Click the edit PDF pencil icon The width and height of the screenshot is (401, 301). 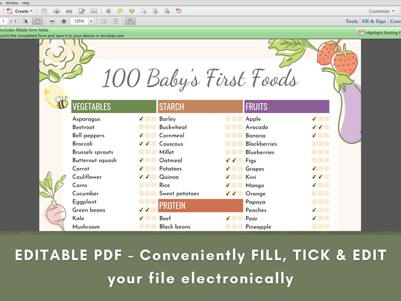(179, 11)
